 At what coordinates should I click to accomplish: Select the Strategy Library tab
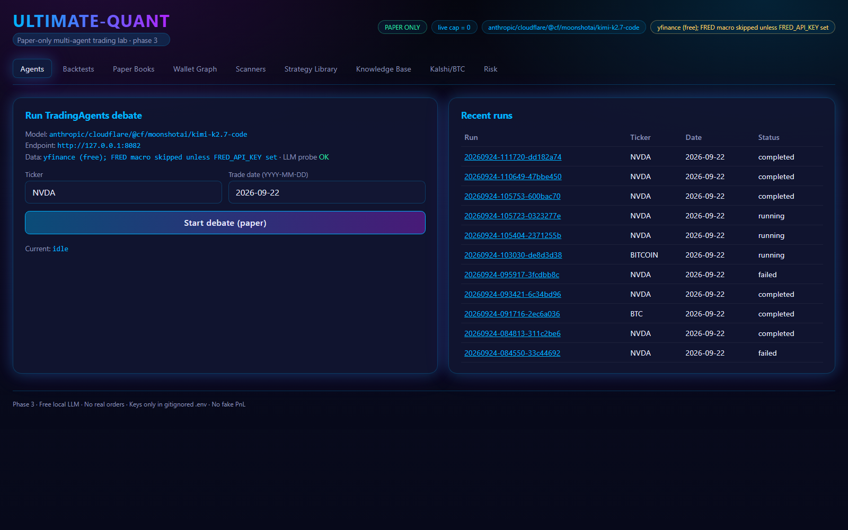point(311,69)
